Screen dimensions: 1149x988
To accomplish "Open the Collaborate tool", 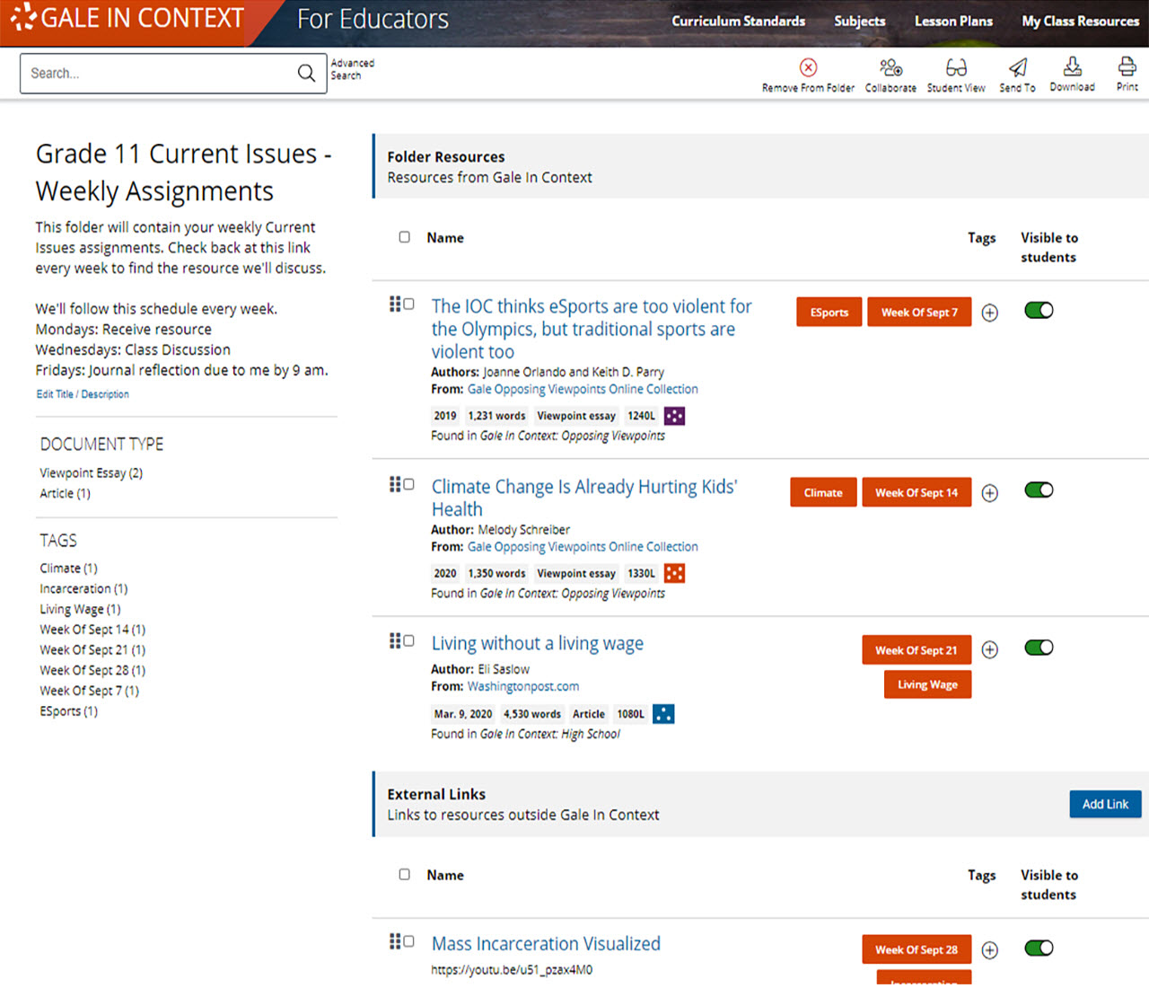I will pyautogui.click(x=890, y=67).
